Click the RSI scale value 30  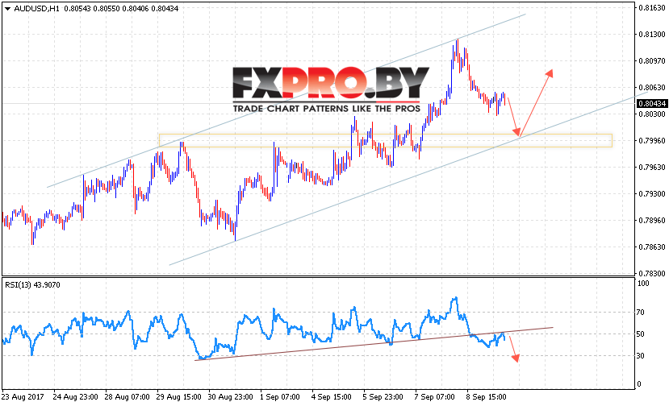pos(641,355)
